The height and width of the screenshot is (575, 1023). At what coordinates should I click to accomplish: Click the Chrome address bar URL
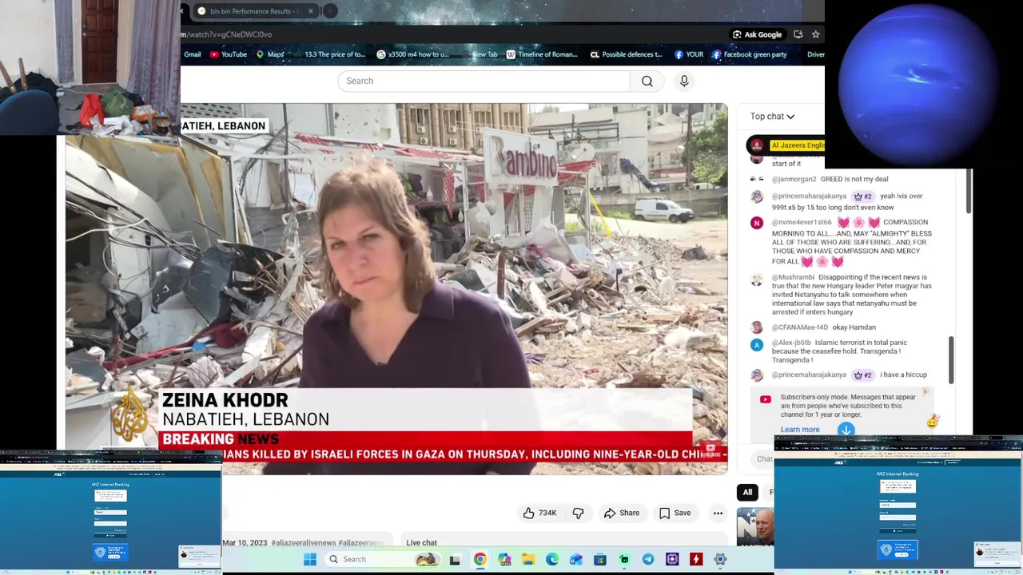click(x=226, y=34)
